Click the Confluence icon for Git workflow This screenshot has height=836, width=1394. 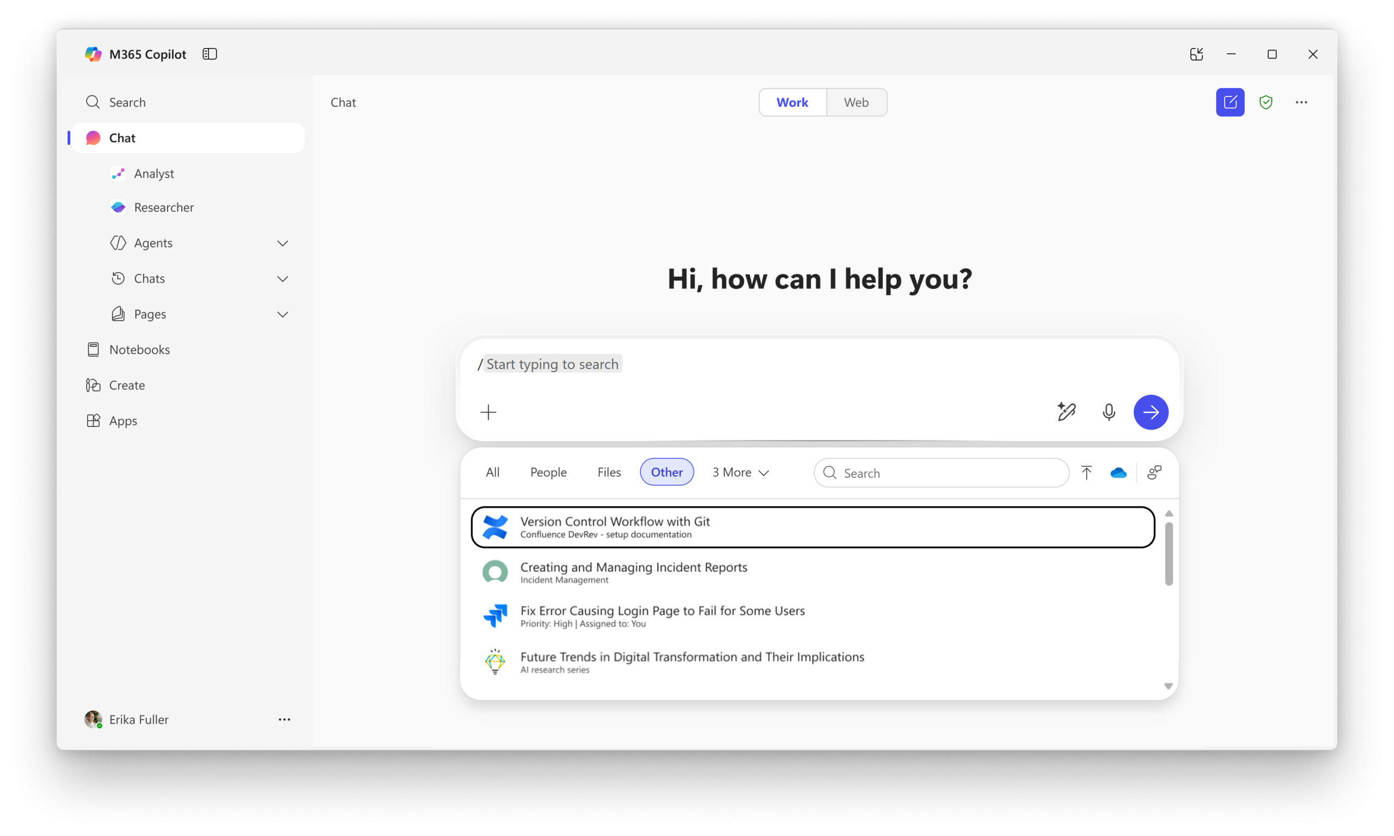495,527
